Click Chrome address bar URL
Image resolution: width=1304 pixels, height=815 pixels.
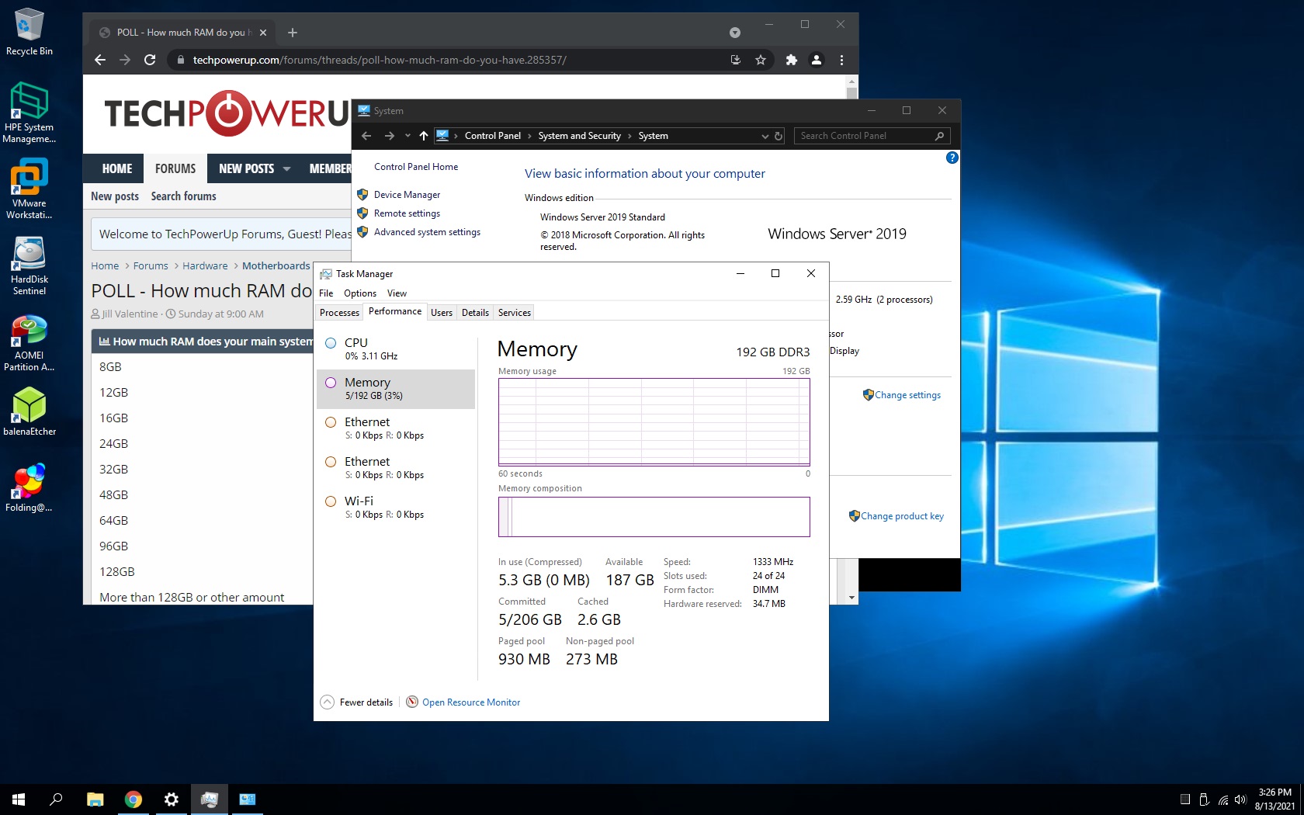pyautogui.click(x=380, y=60)
